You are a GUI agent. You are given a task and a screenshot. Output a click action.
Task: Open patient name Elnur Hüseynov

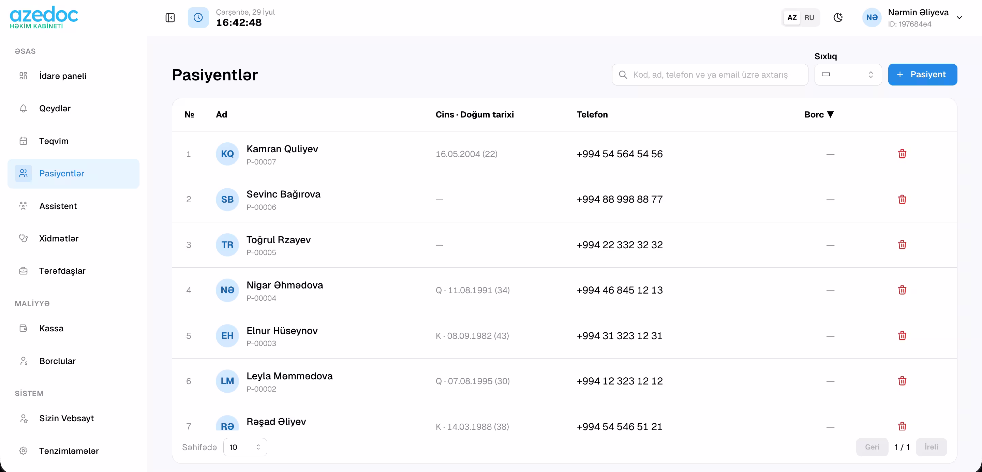point(282,331)
